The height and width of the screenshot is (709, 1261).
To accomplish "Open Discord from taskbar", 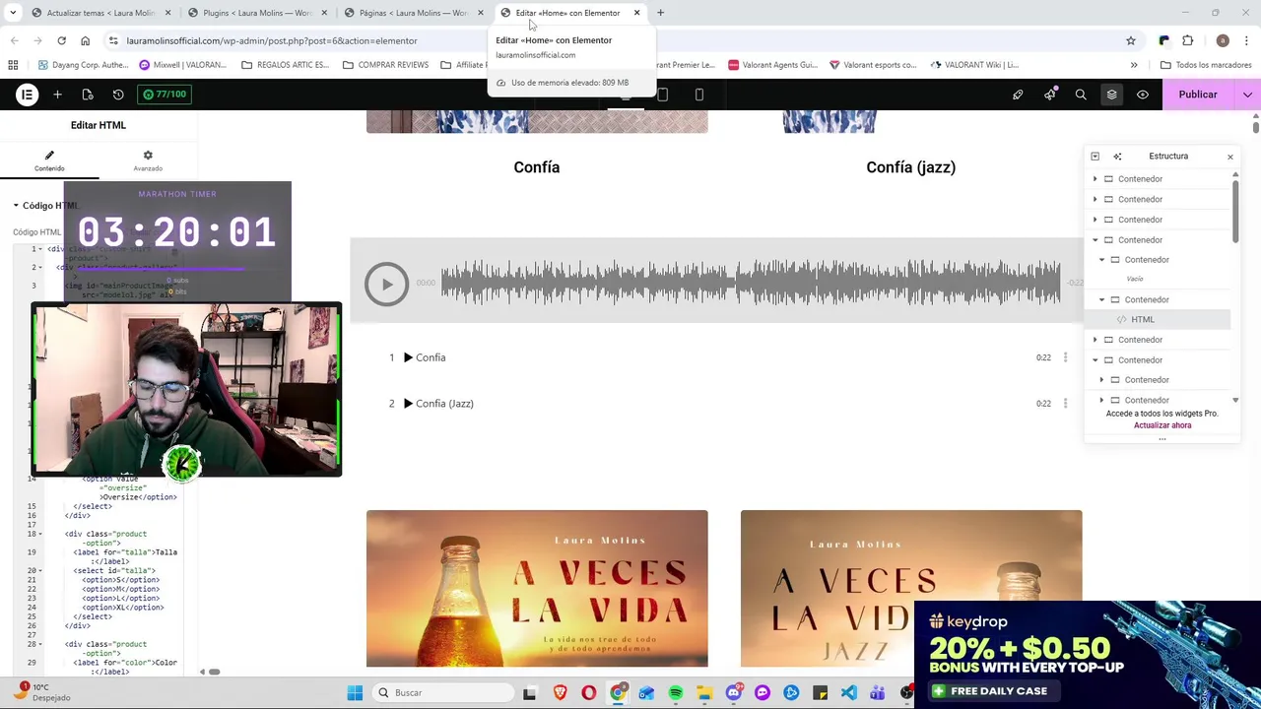I will pos(733,693).
